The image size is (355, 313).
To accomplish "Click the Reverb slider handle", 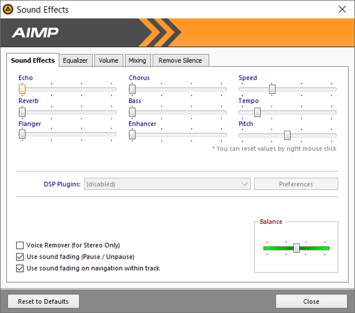I will [x=22, y=112].
